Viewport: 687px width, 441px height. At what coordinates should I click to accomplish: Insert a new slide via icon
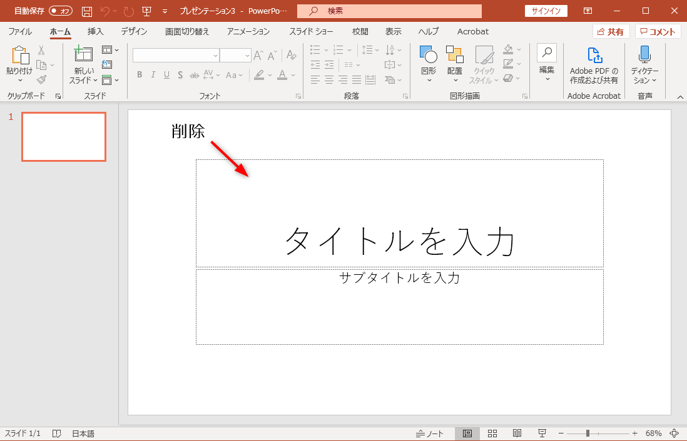[x=83, y=54]
